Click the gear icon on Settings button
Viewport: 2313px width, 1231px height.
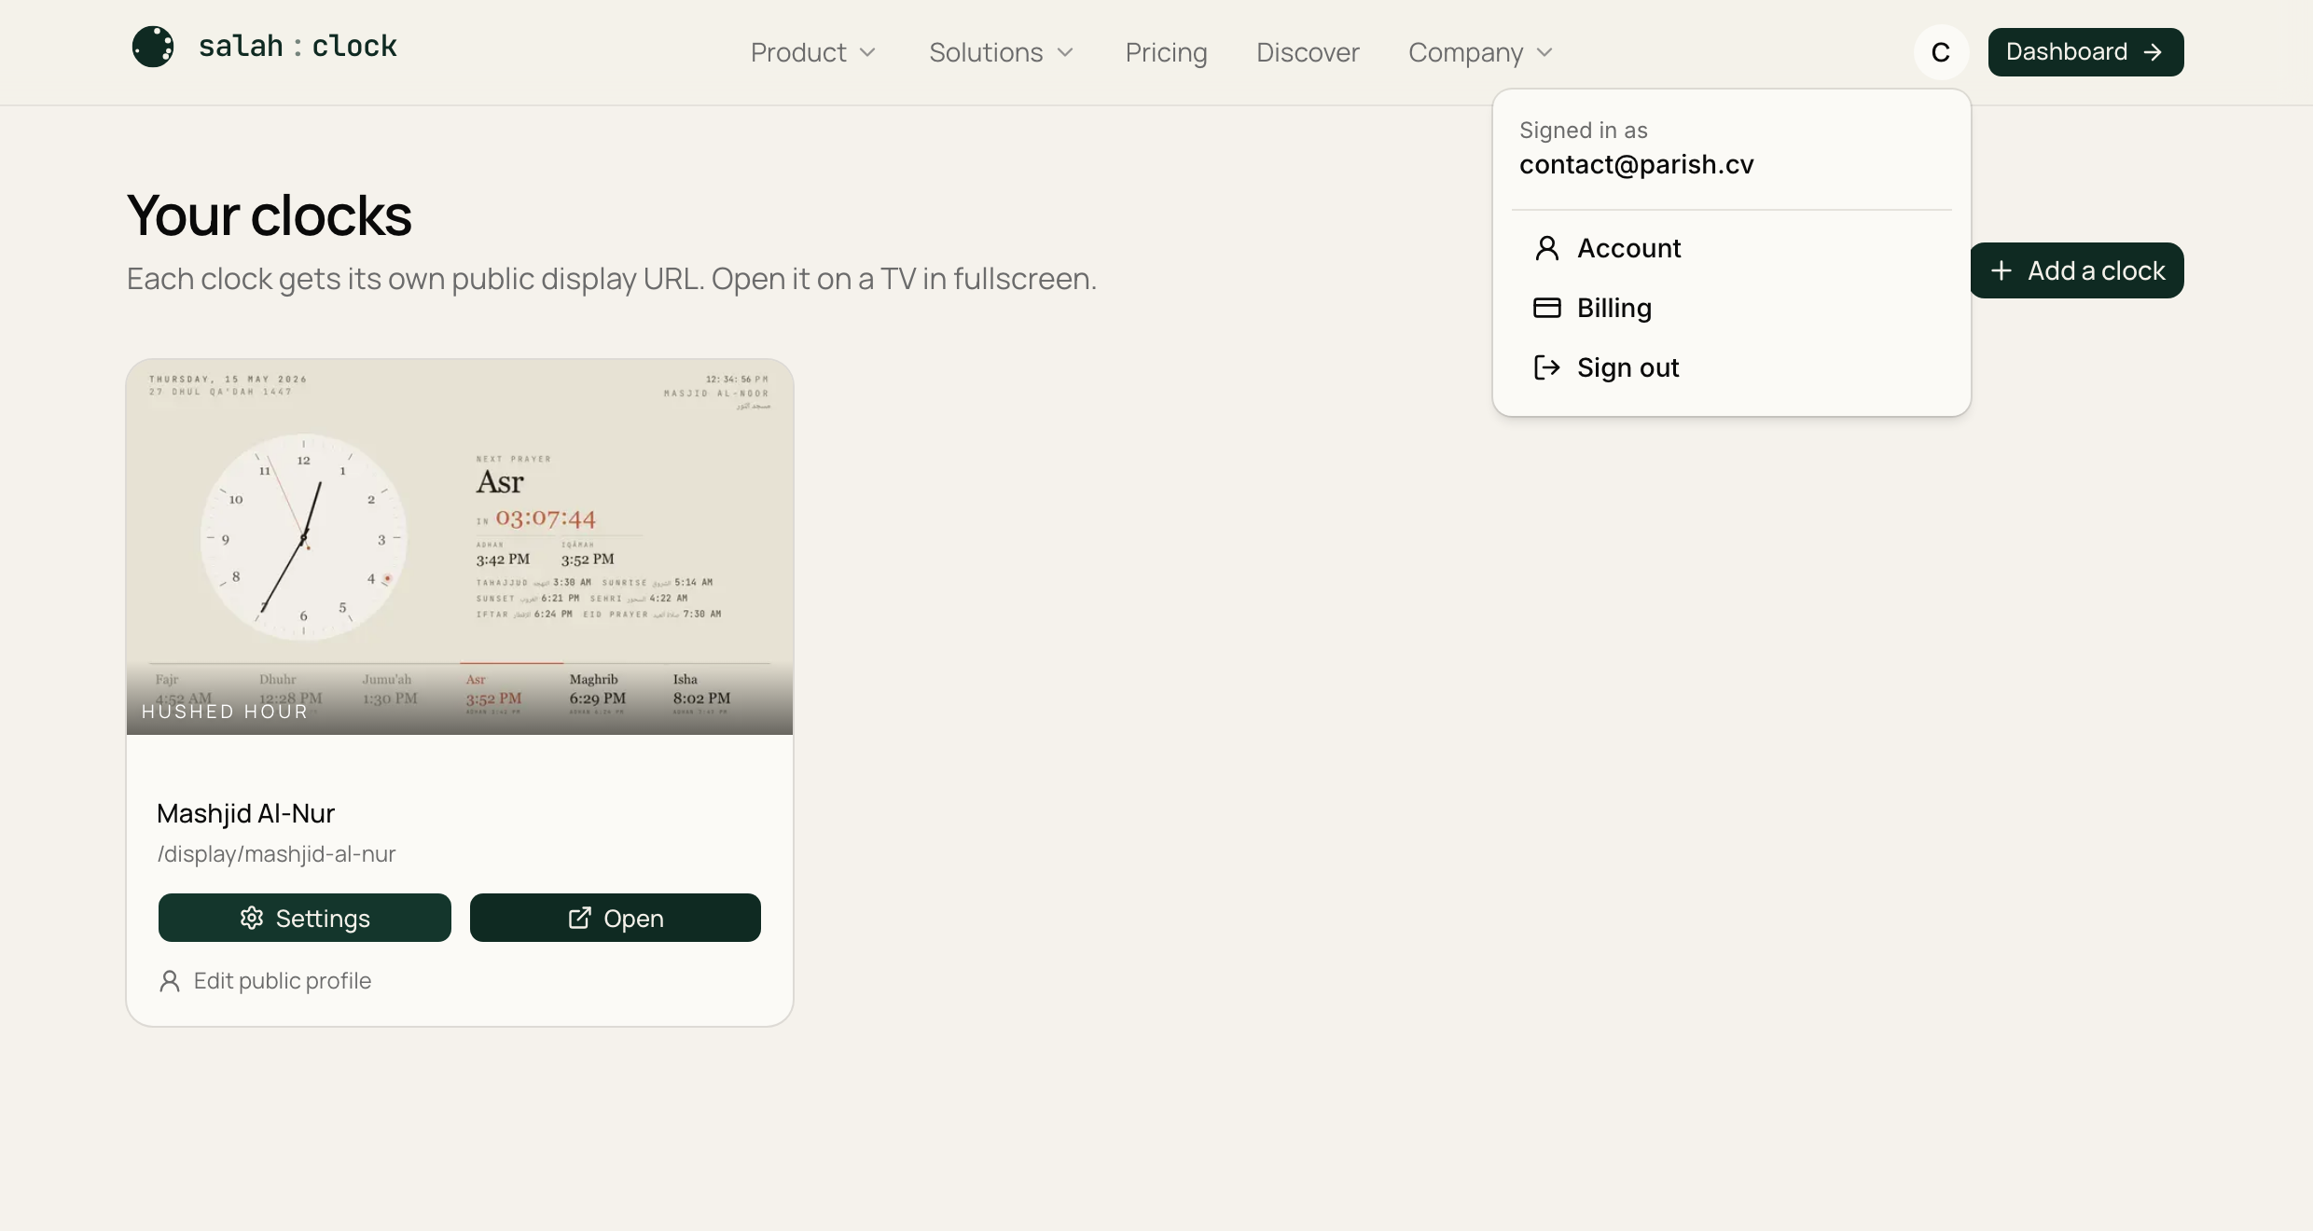[x=252, y=918]
